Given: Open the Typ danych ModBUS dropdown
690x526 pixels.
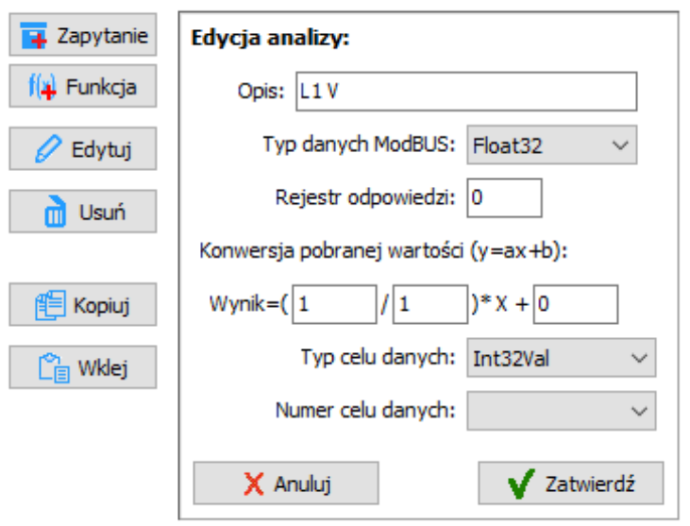Looking at the screenshot, I should (552, 144).
